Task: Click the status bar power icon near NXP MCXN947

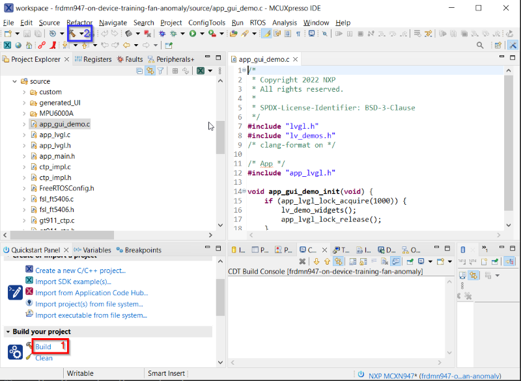Action: point(361,374)
